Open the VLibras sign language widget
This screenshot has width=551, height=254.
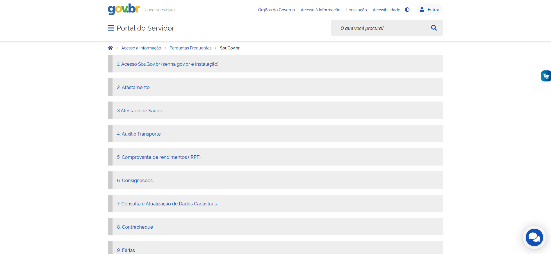coord(546,76)
